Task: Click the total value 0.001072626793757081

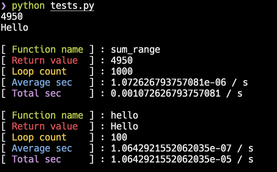Action: (x=166, y=93)
